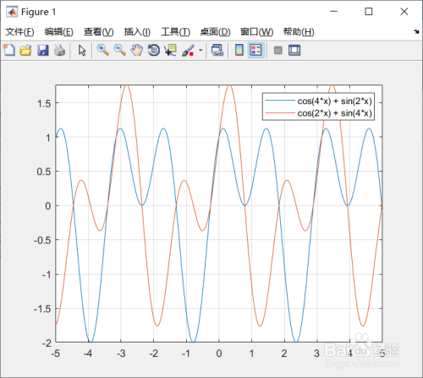The height and width of the screenshot is (378, 423).
Task: Select the cos(4*x) + sin(2*x) legend entry
Action: tap(318, 101)
